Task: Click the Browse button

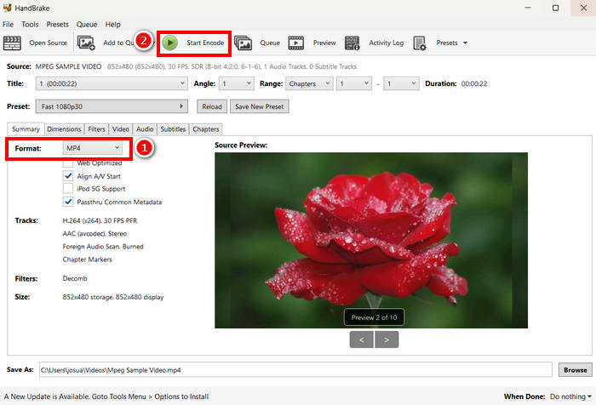Action: (574, 370)
